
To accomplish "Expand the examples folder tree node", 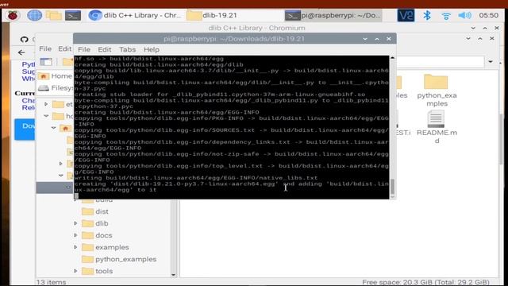I will coord(75,247).
